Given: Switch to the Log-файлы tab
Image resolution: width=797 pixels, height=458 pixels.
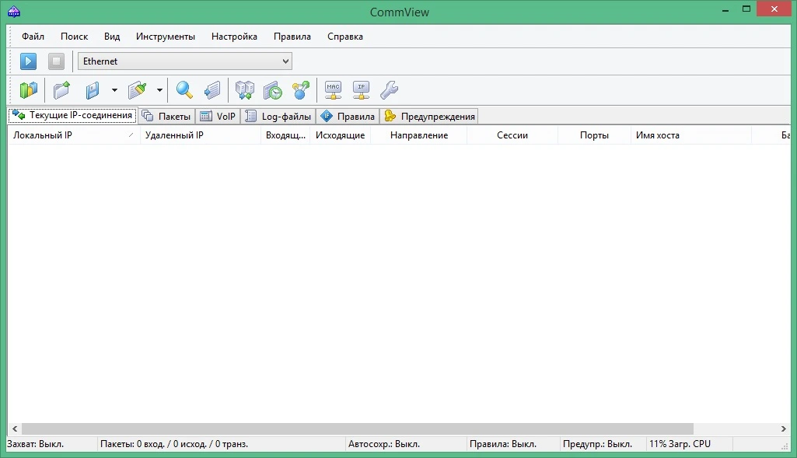Looking at the screenshot, I should (x=278, y=117).
